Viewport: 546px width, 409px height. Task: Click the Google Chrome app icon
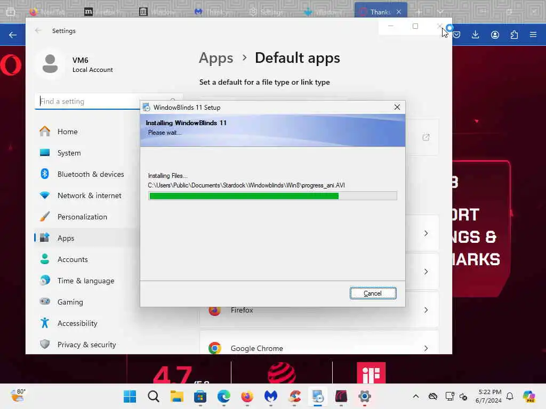[x=214, y=348]
